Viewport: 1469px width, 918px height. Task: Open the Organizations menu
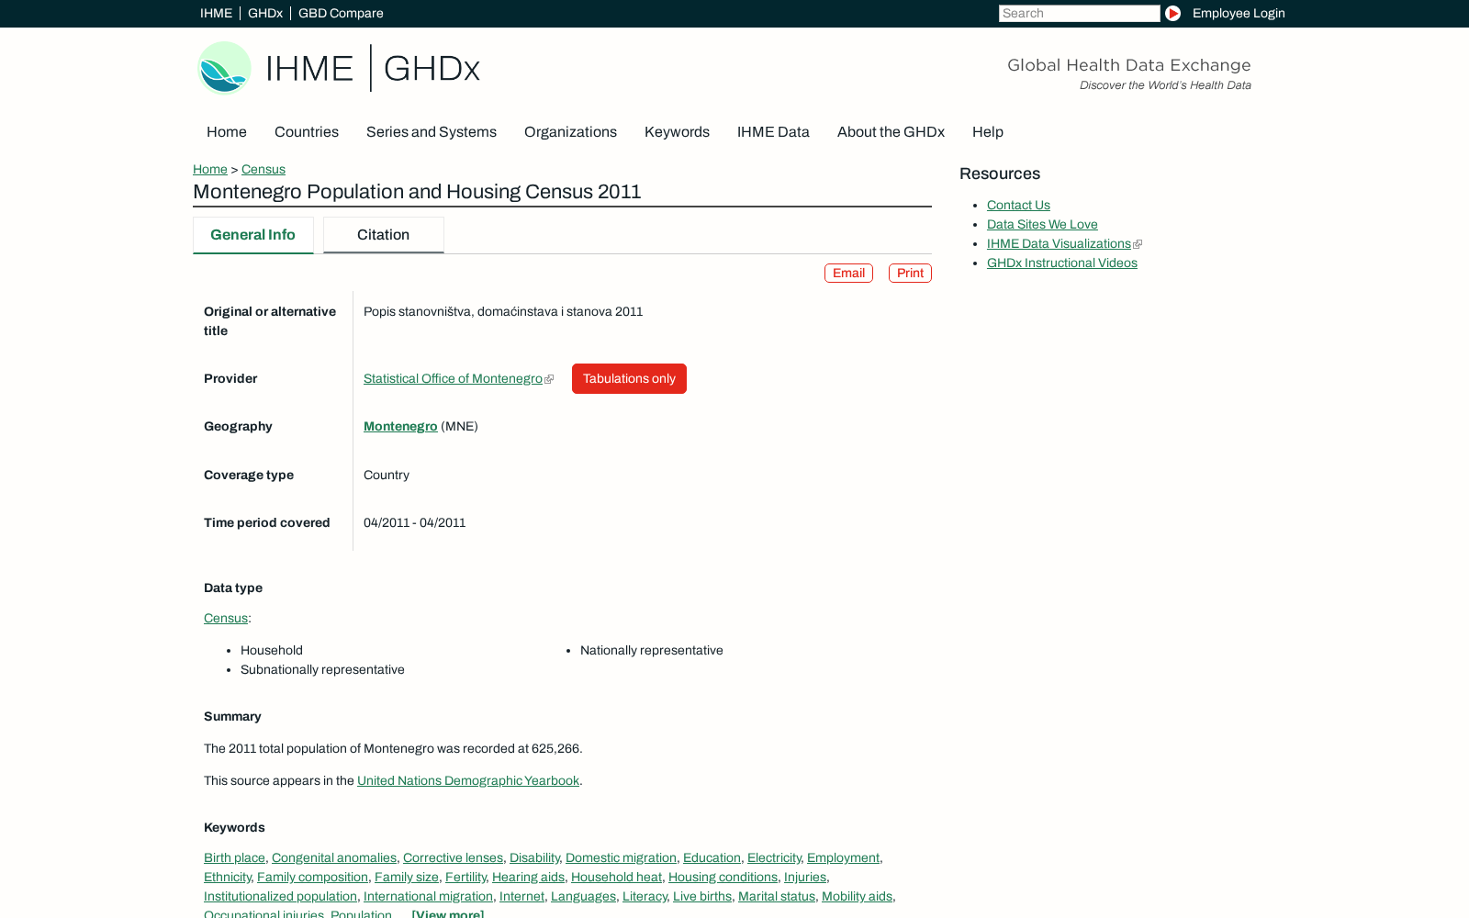tap(570, 132)
